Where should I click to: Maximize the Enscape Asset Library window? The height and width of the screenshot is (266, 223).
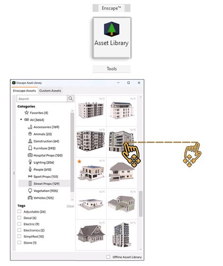click(x=128, y=83)
